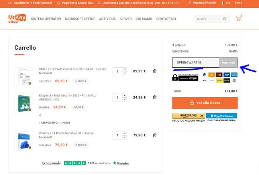Pay with PayPal Checkout button
Viewport: 259px width, 175px height.
pos(221,116)
